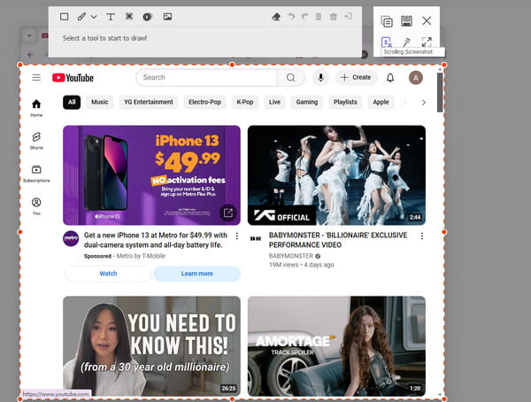Go to YouTube home via logo
This screenshot has height=402, width=531.
(x=73, y=78)
